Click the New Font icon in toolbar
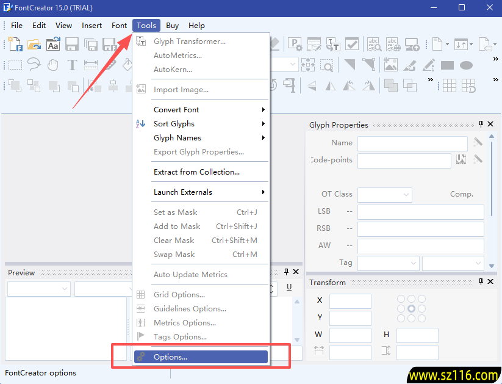The height and width of the screenshot is (384, 502). [x=14, y=44]
